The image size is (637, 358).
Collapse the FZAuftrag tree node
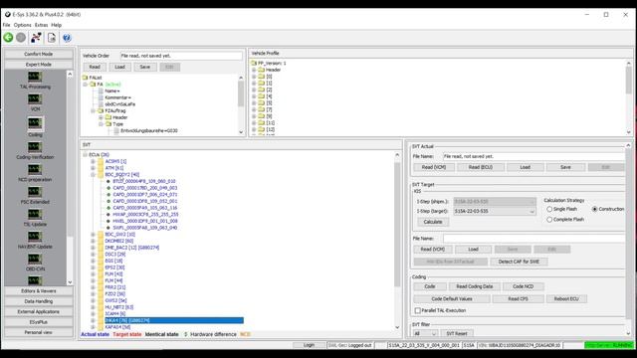tap(93, 110)
